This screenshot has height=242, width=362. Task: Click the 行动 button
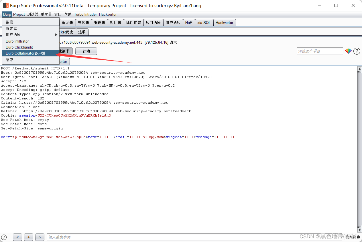[86, 51]
